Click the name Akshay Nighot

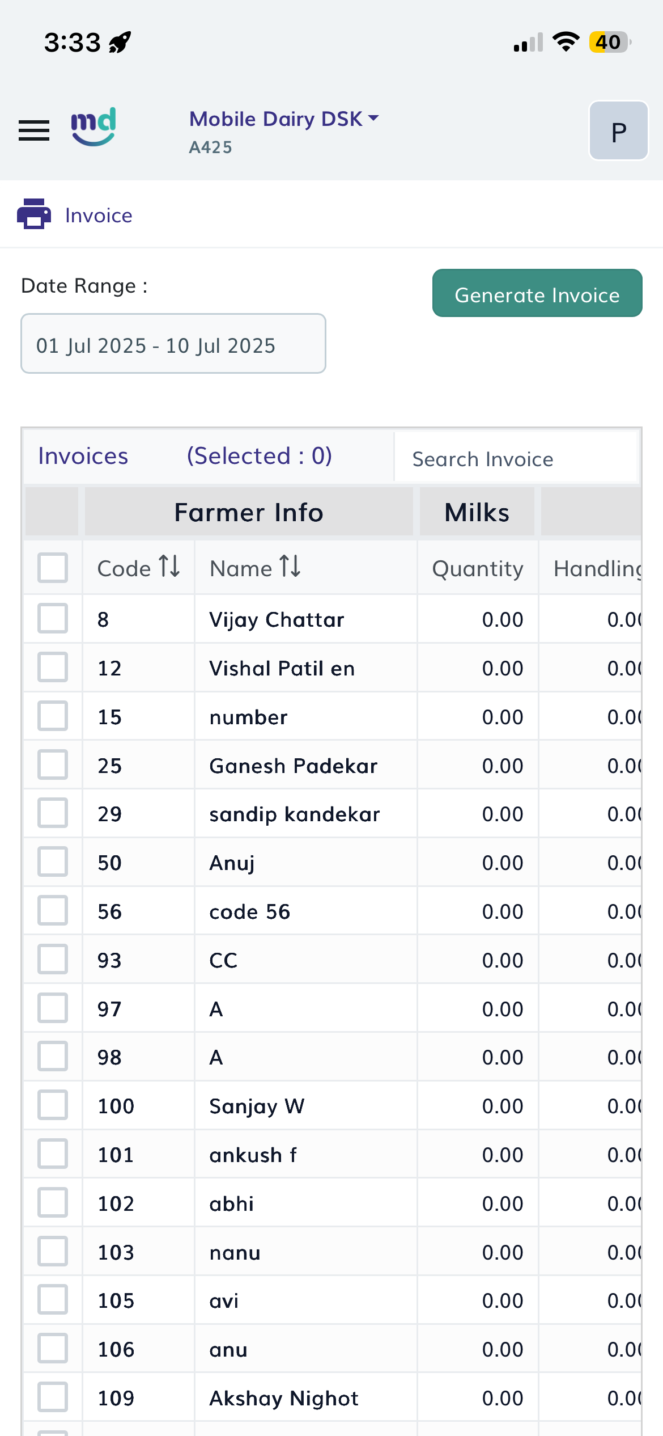[284, 1399]
